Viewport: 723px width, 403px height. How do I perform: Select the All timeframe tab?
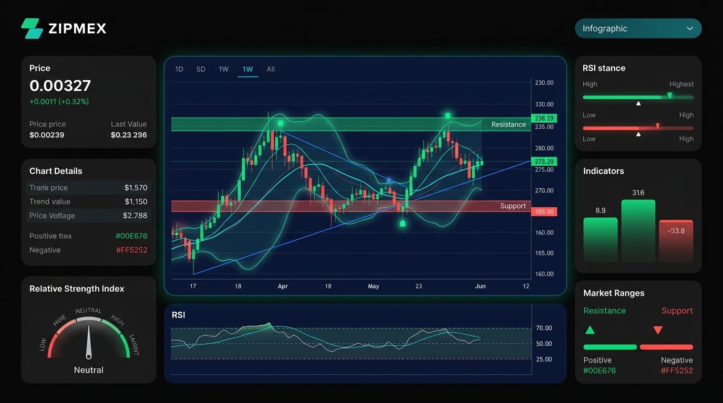[x=271, y=69]
